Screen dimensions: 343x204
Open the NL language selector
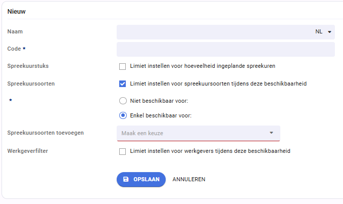coord(323,32)
